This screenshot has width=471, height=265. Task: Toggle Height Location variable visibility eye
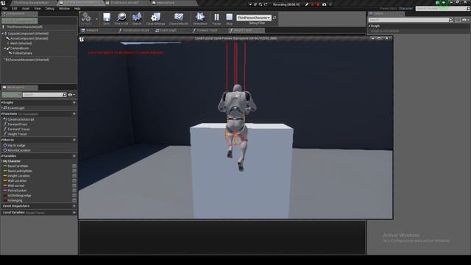[x=74, y=176]
